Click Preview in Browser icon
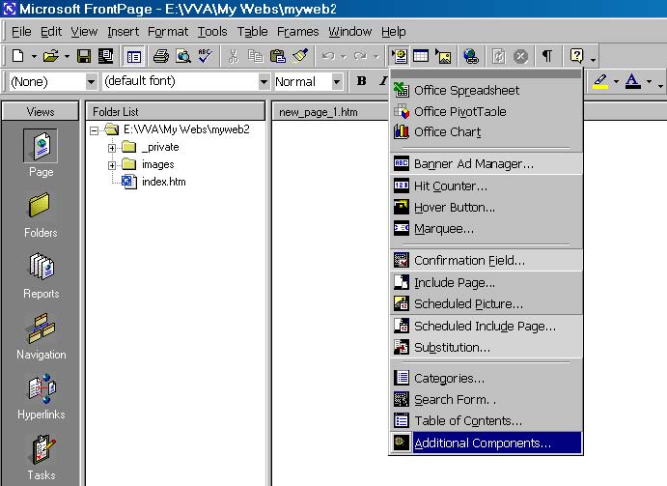 (x=183, y=56)
